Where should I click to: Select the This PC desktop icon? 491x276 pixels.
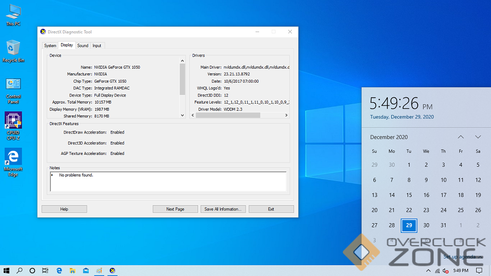pos(13,12)
